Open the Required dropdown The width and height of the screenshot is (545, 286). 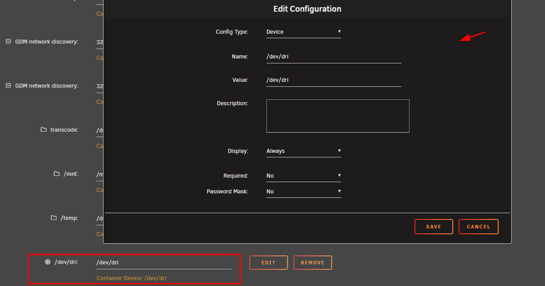304,176
